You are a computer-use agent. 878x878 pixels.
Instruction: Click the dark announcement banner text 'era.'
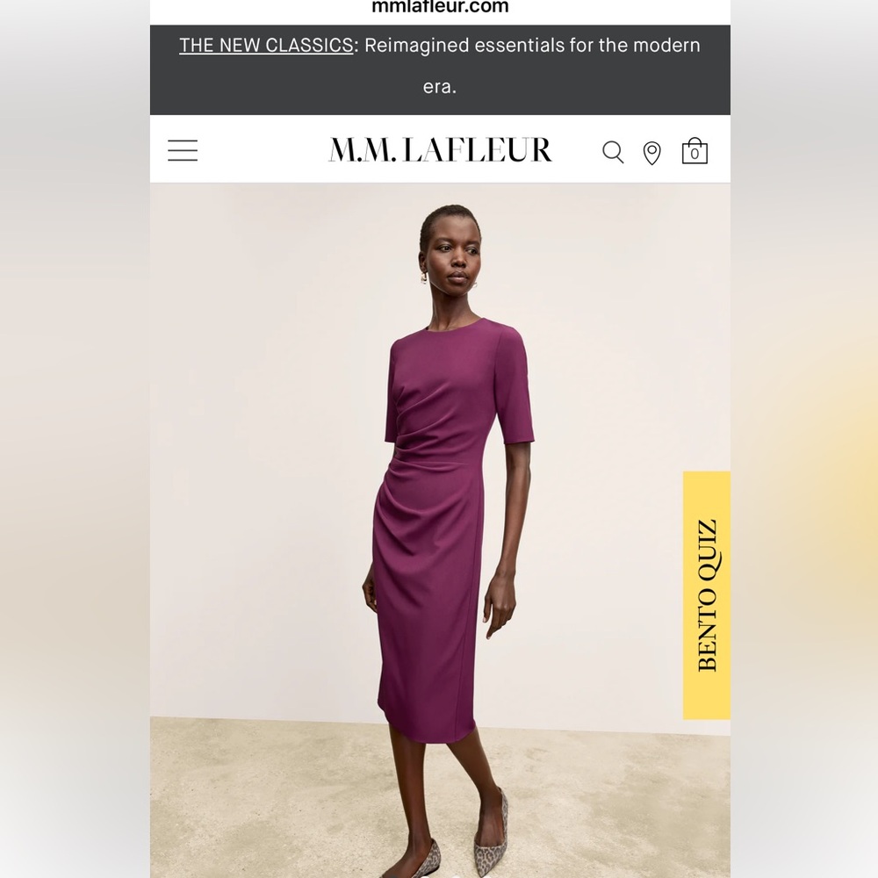coord(440,87)
